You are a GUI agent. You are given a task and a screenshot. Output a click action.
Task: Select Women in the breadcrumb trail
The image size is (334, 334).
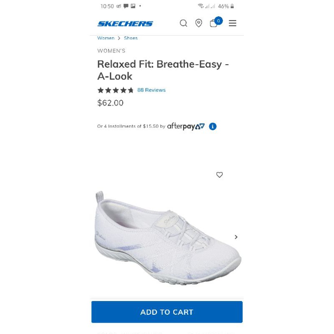[106, 38]
